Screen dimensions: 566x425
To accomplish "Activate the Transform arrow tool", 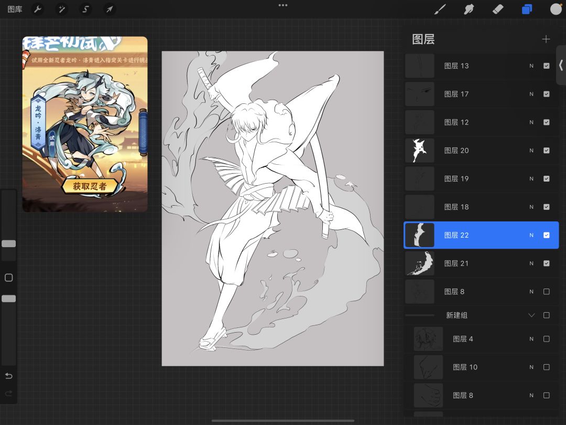I will click(109, 9).
